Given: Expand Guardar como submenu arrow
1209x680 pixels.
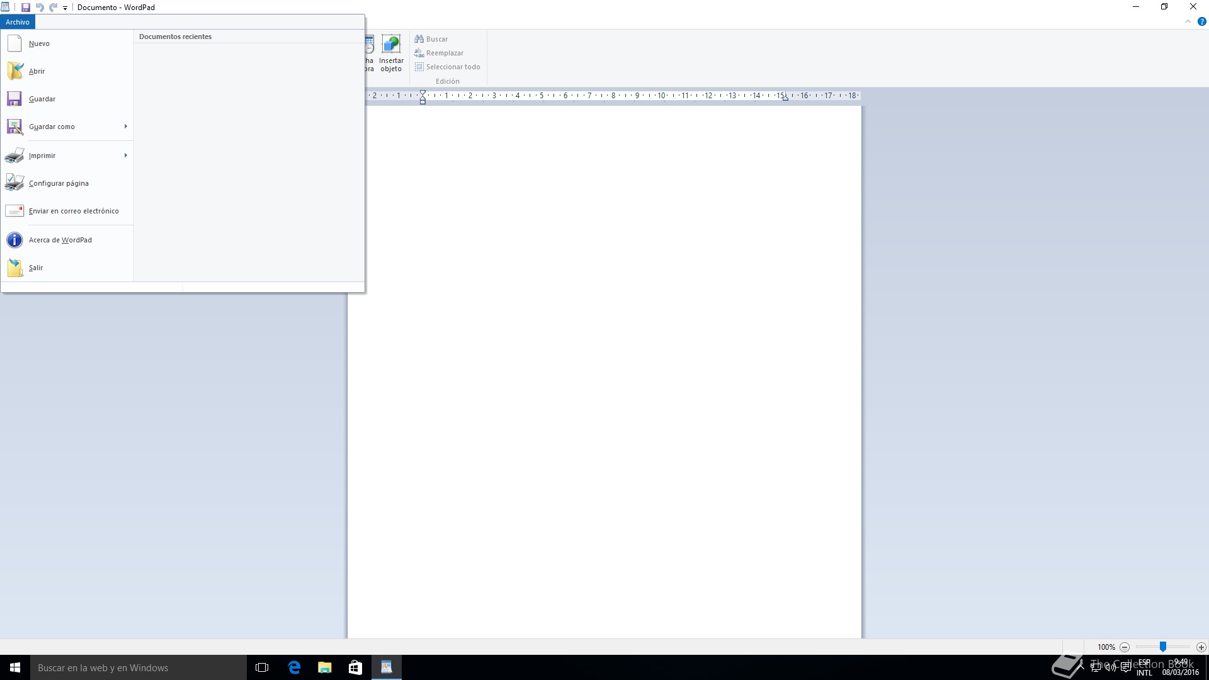Looking at the screenshot, I should (x=126, y=127).
